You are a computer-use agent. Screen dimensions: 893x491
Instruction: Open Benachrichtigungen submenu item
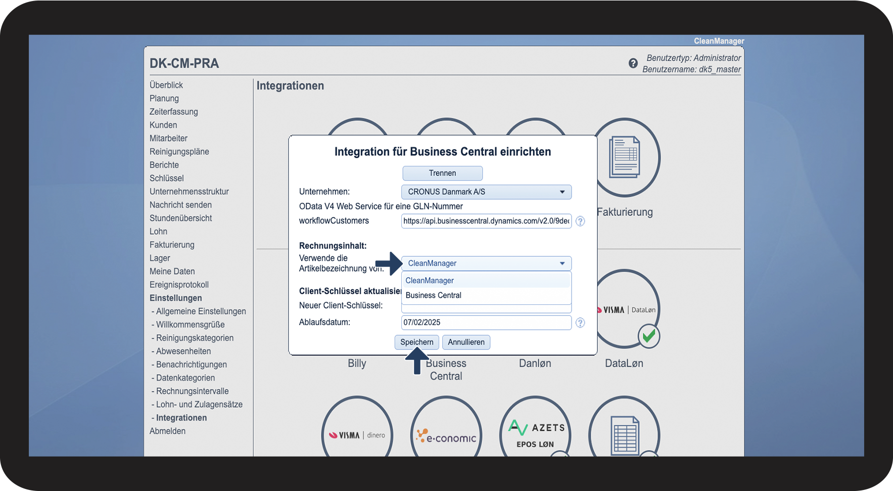point(192,365)
